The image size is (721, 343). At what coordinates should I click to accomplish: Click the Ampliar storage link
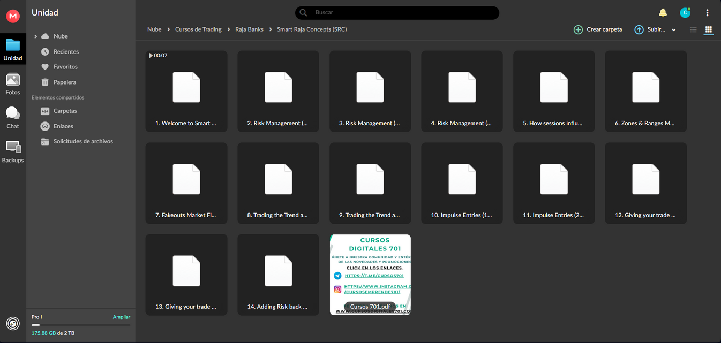121,317
